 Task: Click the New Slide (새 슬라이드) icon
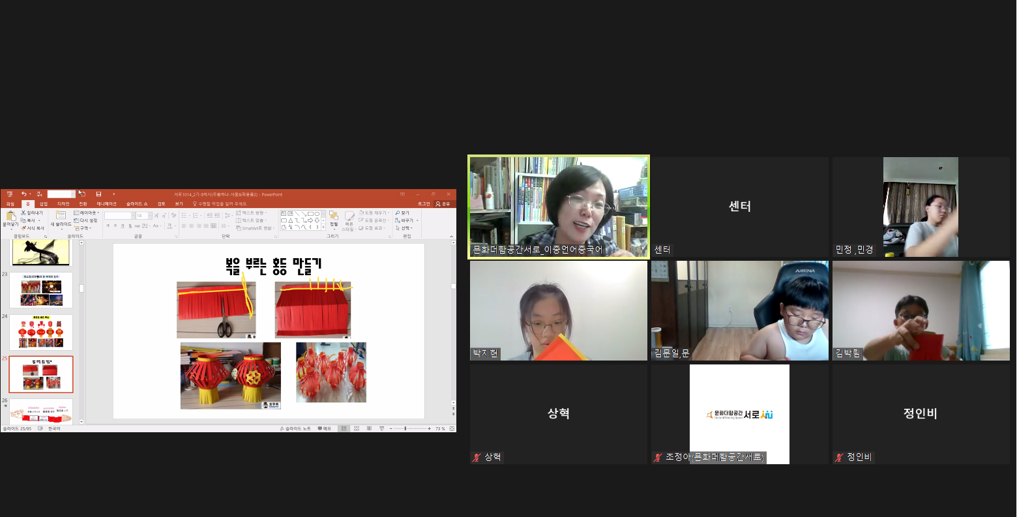[x=61, y=216]
